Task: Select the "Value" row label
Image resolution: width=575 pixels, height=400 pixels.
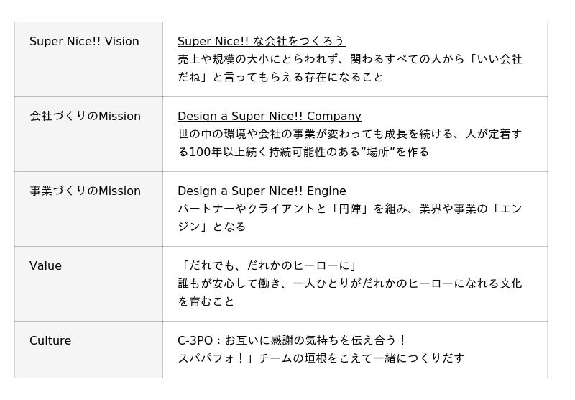Action: click(x=45, y=266)
